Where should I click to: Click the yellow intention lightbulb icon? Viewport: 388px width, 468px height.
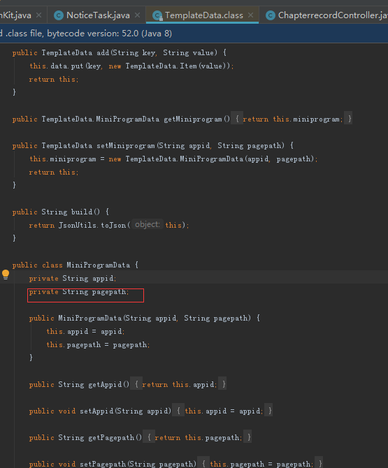6,275
